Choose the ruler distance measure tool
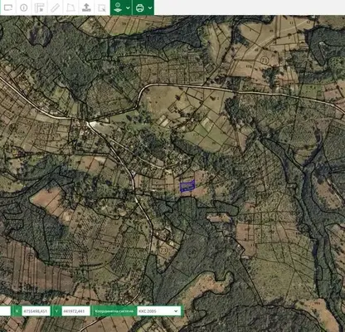This screenshot has height=332, width=345. click(x=55, y=7)
